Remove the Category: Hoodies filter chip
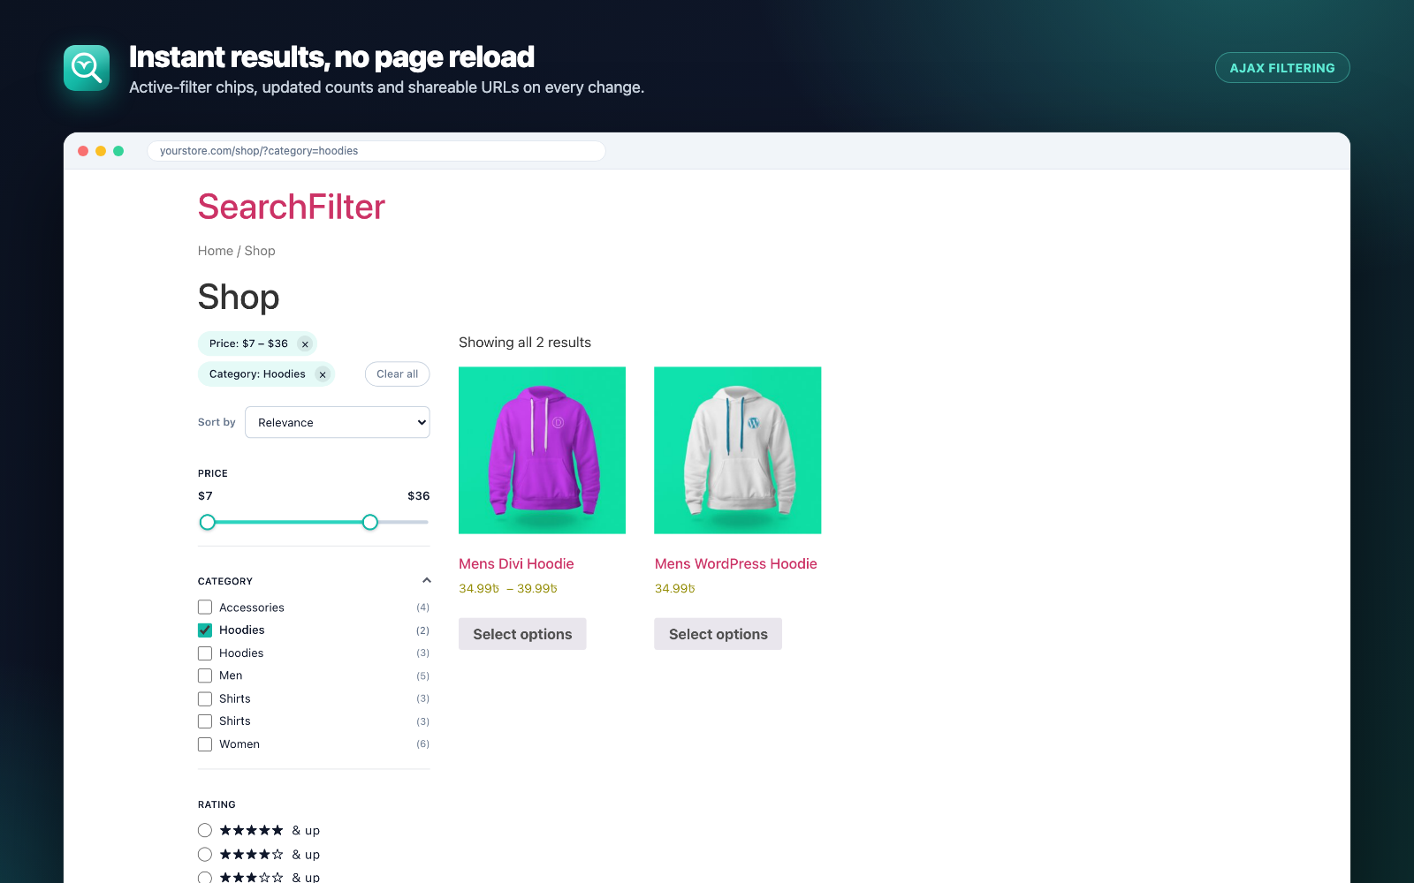Viewport: 1414px width, 883px height. (323, 374)
